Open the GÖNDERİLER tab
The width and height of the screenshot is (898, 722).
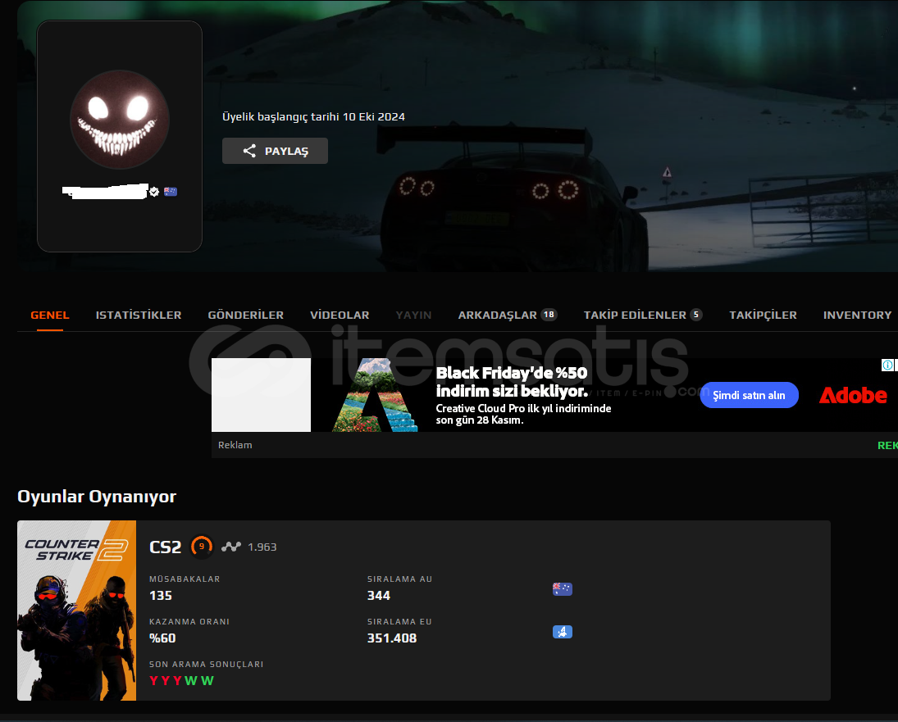click(x=246, y=316)
